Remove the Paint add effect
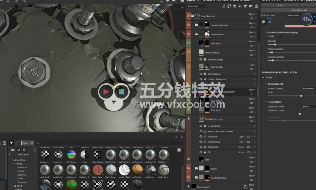This screenshot has width=316, height=190. click(255, 137)
